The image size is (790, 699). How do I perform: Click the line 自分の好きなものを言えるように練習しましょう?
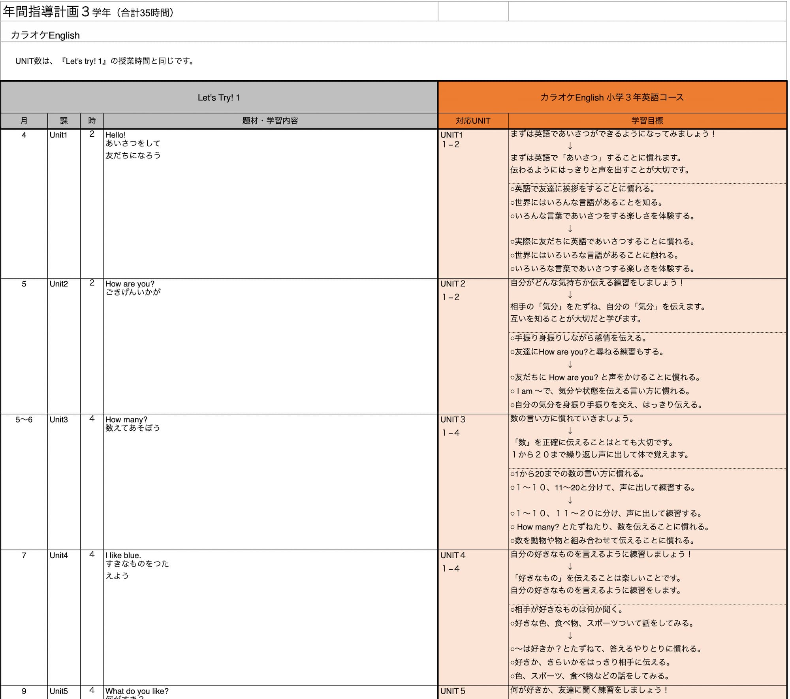(x=601, y=554)
